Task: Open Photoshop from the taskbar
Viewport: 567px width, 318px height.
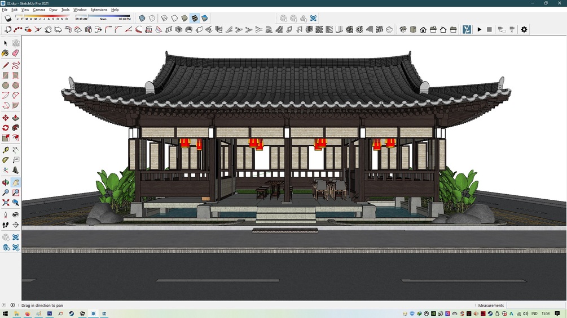Action: [x=50, y=313]
